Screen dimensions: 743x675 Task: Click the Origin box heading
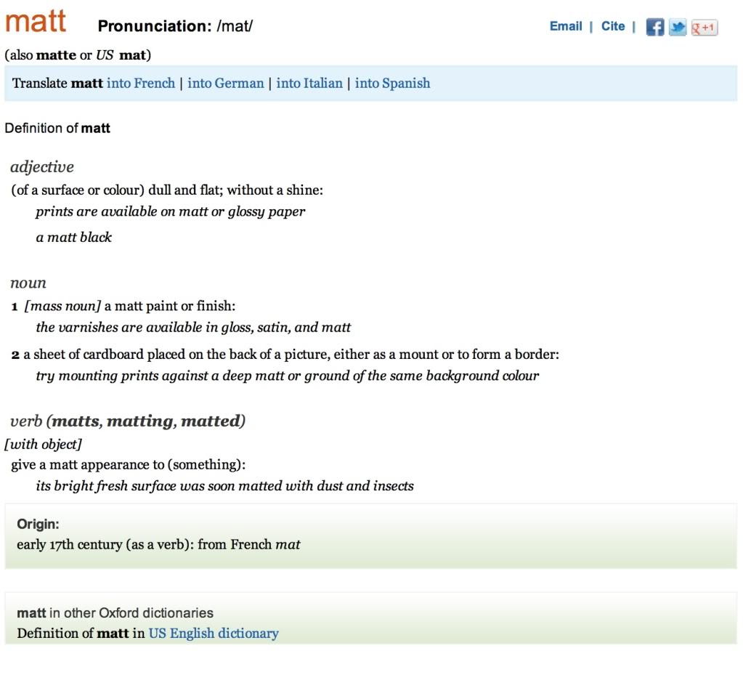(38, 524)
